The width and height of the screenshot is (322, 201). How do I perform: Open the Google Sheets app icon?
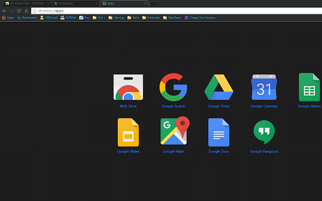(x=309, y=87)
